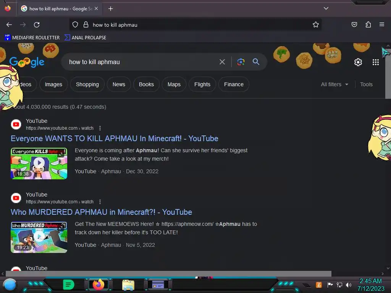The width and height of the screenshot is (391, 293).
Task: Open tracking protection shield icon
Action: pyautogui.click(x=75, y=25)
